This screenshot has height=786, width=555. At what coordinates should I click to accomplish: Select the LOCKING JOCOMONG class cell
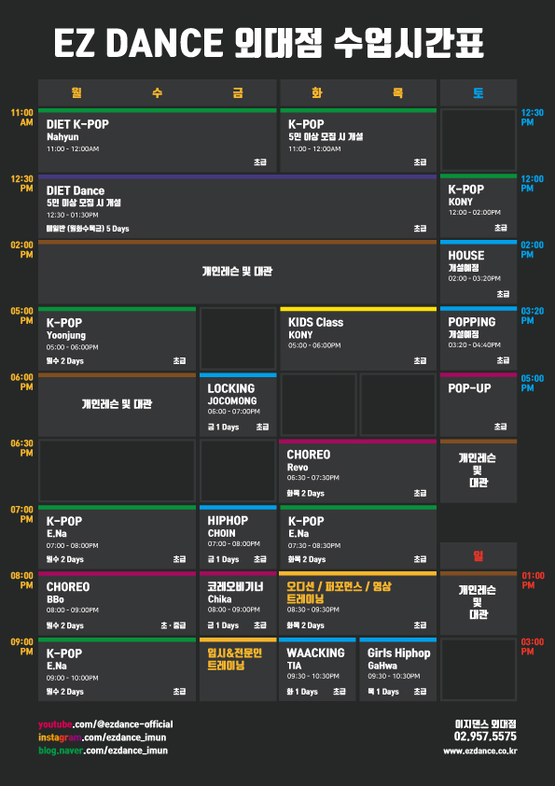coord(238,405)
